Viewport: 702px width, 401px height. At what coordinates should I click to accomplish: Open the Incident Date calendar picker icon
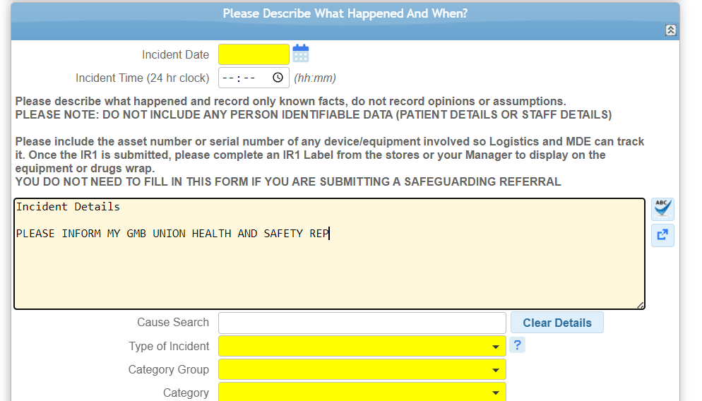300,53
